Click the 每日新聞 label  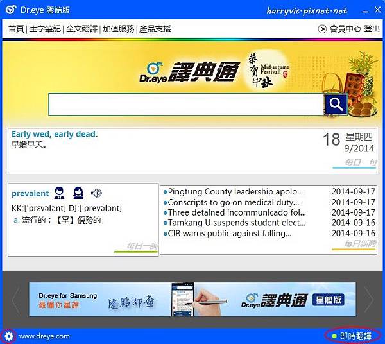coord(360,244)
